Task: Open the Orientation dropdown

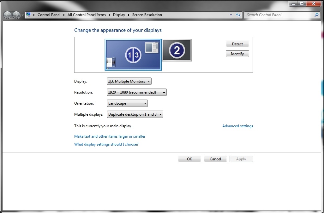Action: pyautogui.click(x=127, y=103)
